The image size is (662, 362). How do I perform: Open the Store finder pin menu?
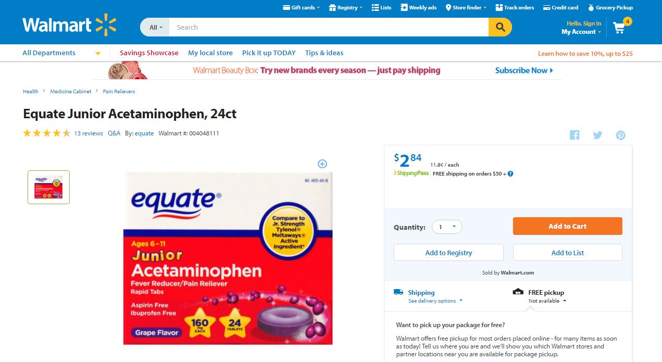pos(466,7)
